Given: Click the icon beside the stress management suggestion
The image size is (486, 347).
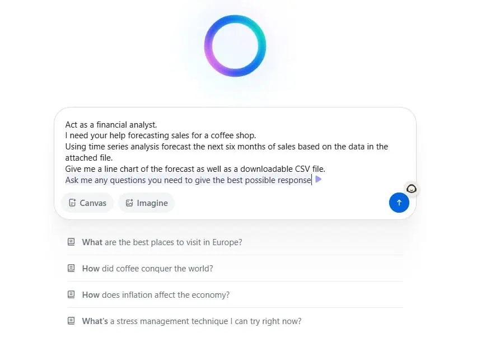Looking at the screenshot, I should tap(71, 321).
